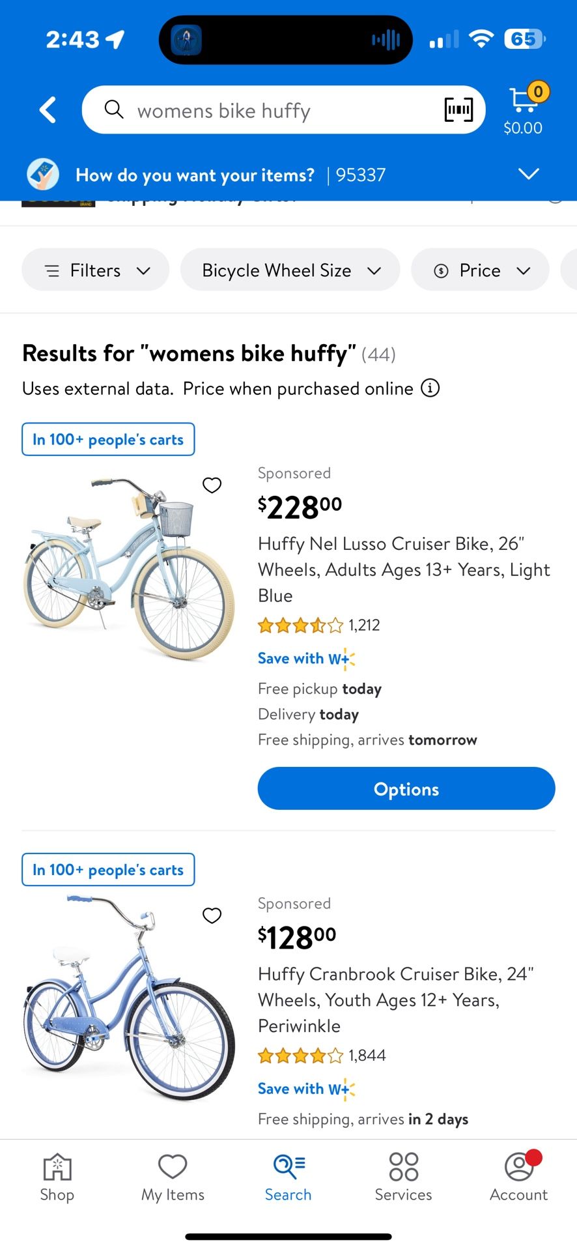Open the Price filter dropdown
The width and height of the screenshot is (577, 1251).
pos(481,270)
